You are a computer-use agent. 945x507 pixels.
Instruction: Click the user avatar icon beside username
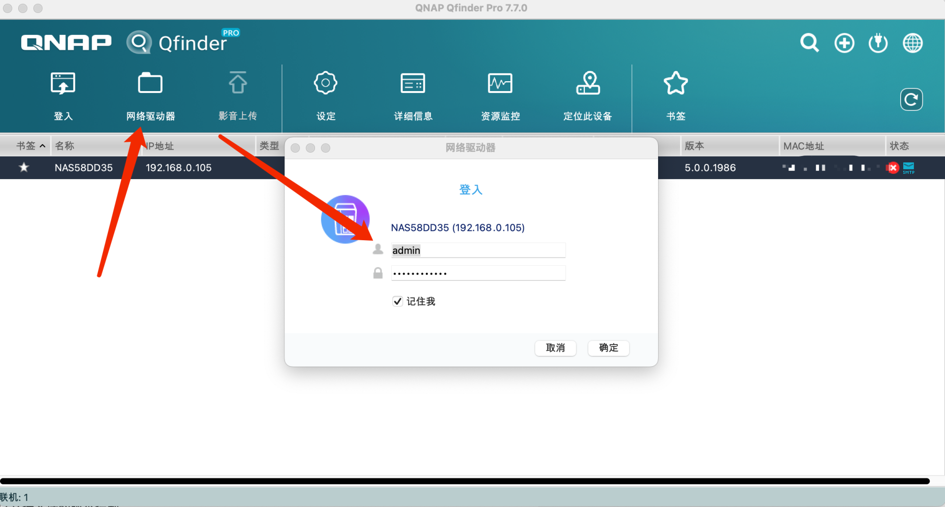[378, 250]
